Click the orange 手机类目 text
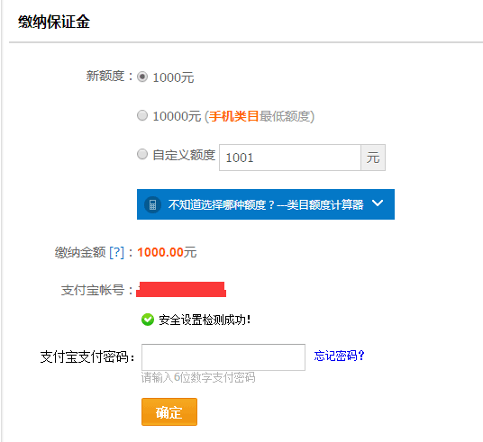483x442 pixels. (233, 116)
